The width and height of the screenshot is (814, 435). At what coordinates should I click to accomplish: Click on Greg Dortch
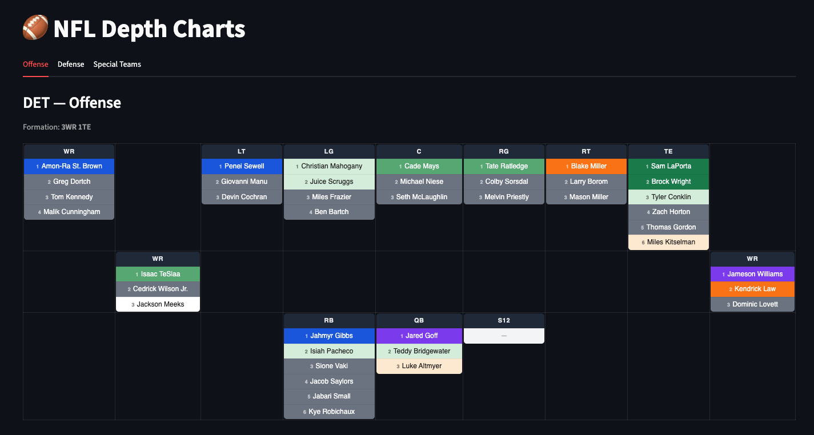(x=69, y=182)
